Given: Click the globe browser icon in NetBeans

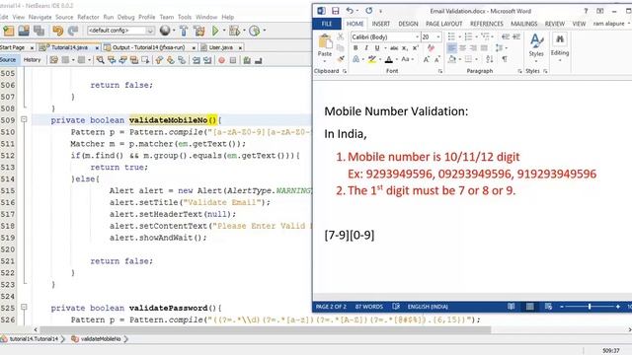Looking at the screenshot, I should pyautogui.click(x=165, y=31).
